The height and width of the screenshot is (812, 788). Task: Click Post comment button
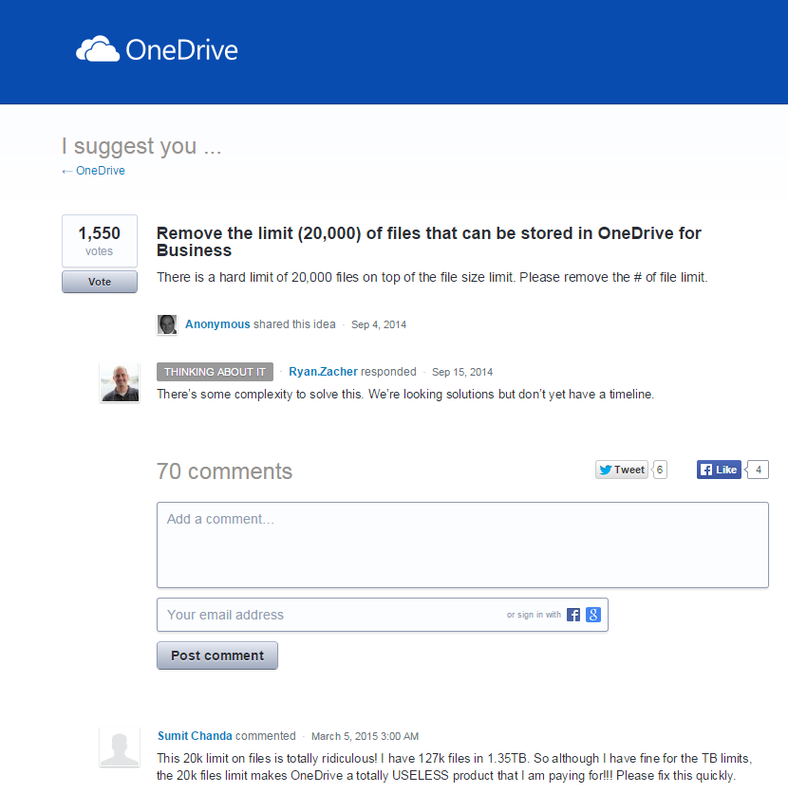(217, 655)
